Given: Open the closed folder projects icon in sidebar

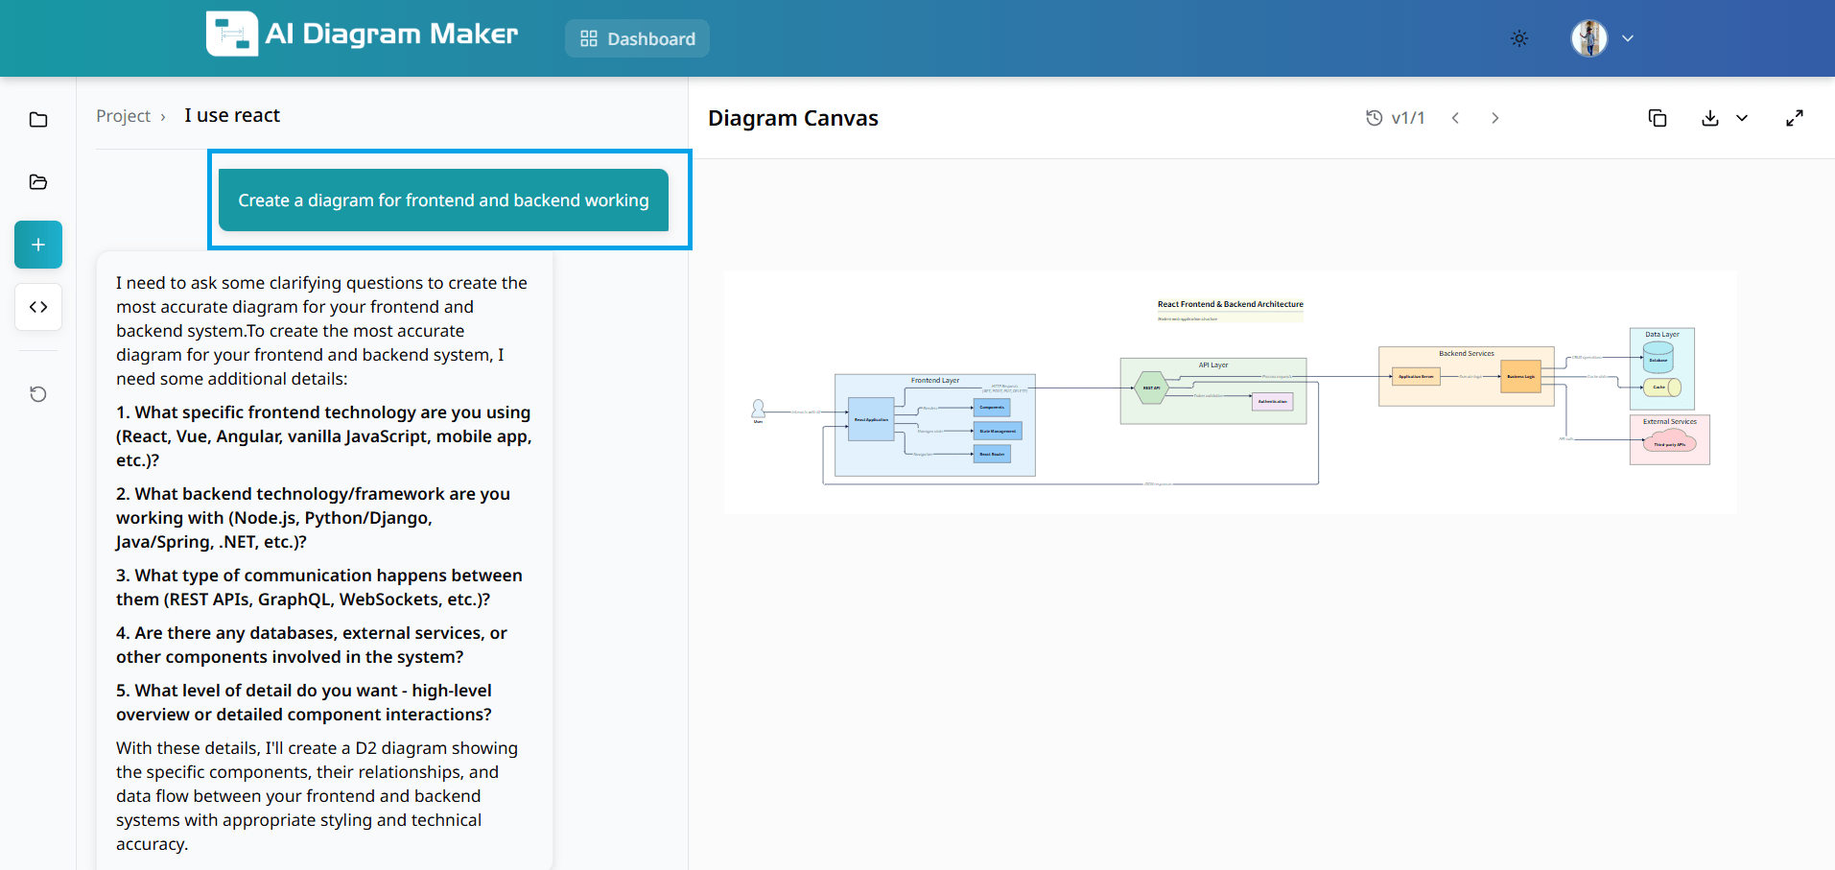Looking at the screenshot, I should pos(37,119).
